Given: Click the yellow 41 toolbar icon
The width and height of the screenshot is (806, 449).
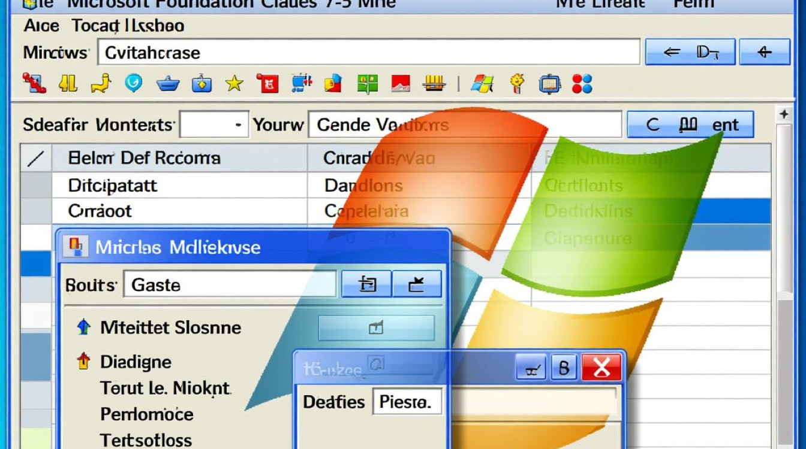Looking at the screenshot, I should [x=68, y=83].
